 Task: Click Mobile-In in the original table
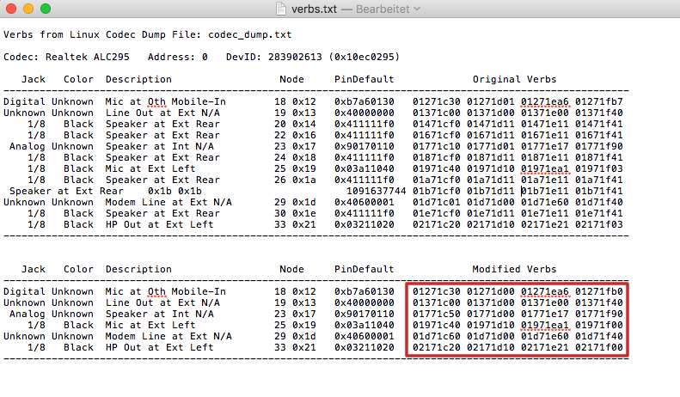[x=199, y=102]
